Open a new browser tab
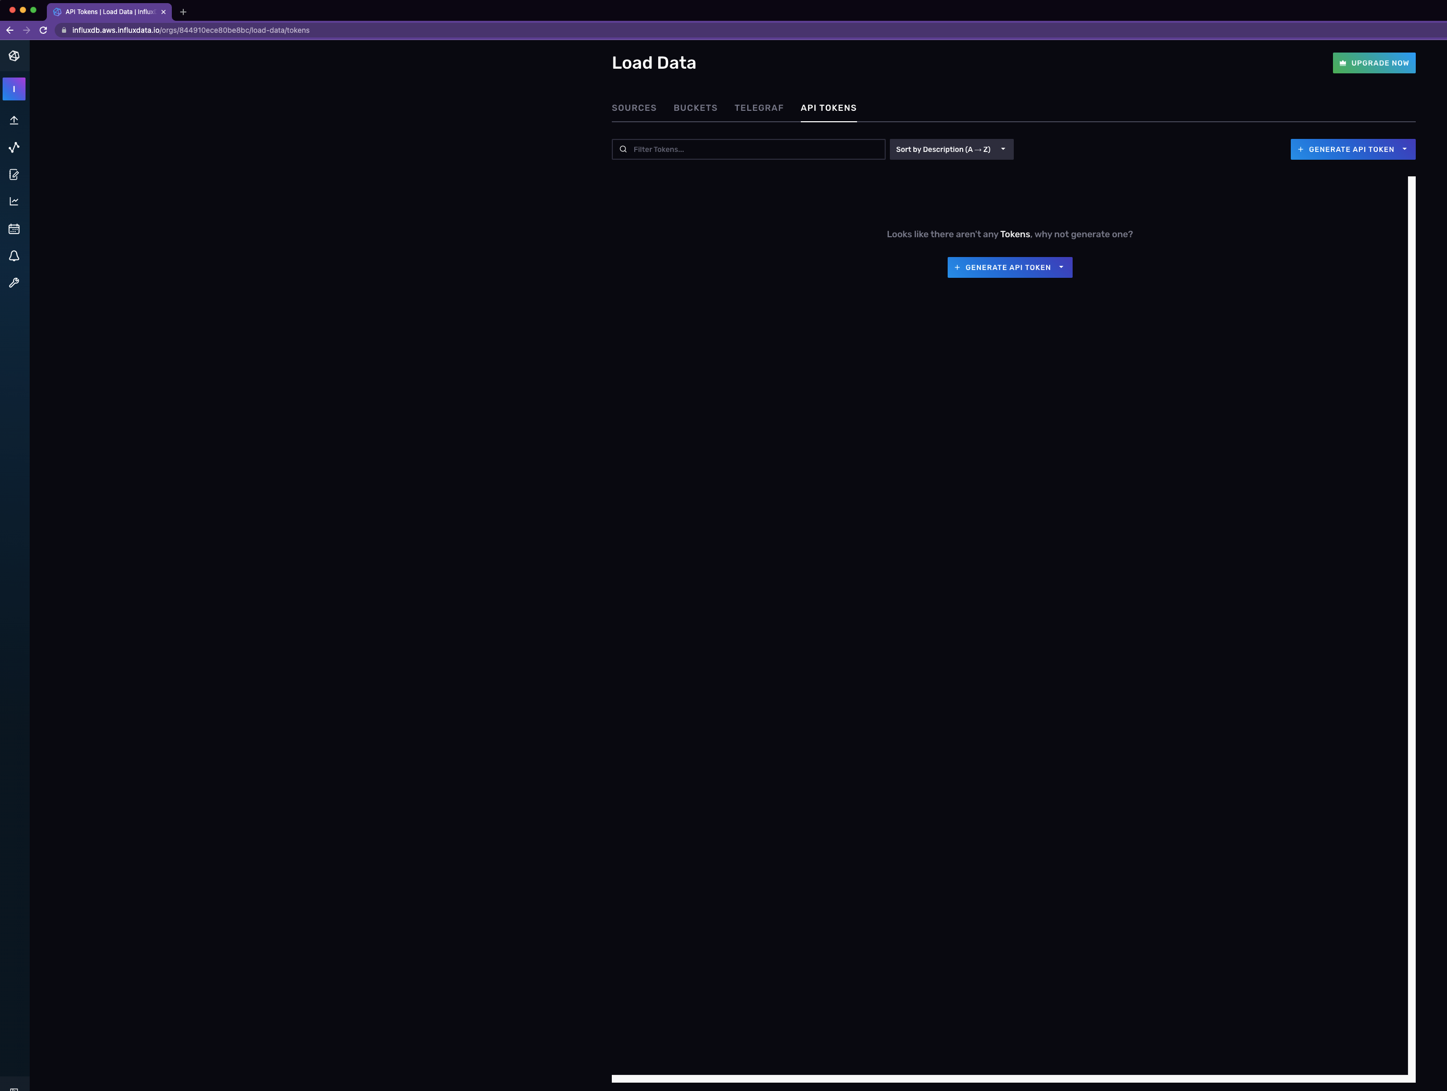1447x1091 pixels. click(183, 12)
